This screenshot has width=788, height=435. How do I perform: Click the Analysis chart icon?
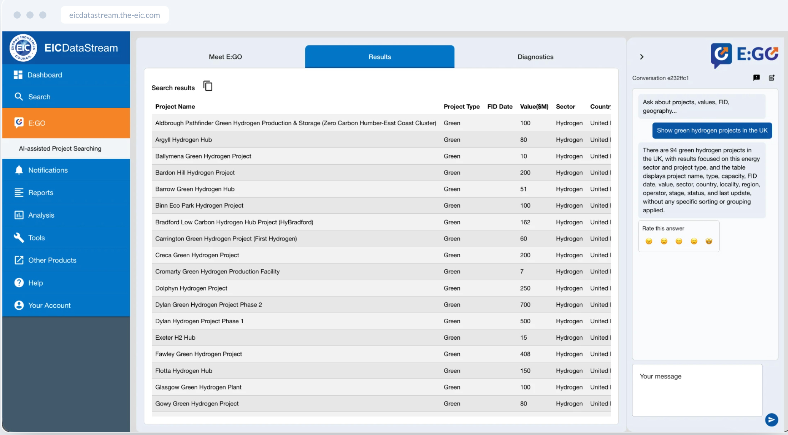click(19, 215)
